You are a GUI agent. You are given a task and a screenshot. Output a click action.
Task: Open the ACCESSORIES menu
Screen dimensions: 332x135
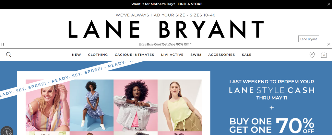pyautogui.click(x=221, y=55)
